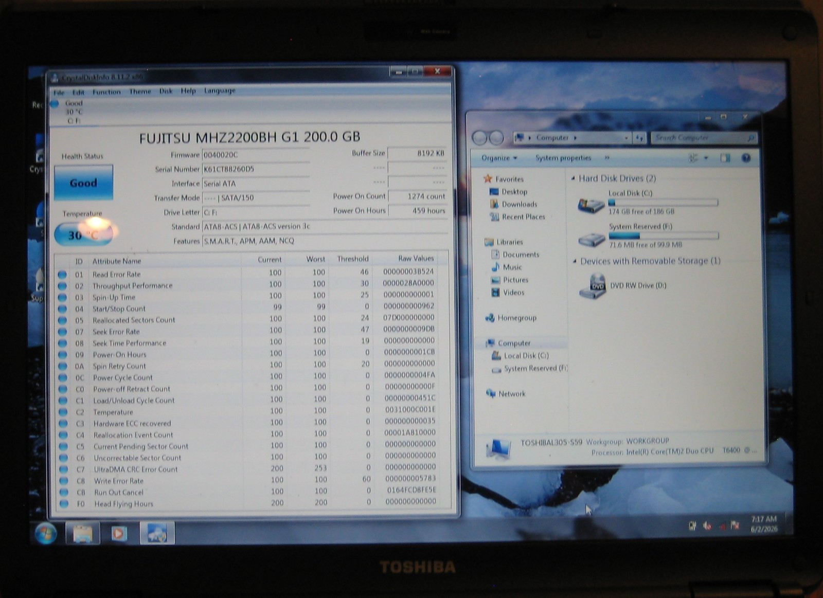Screen dimensions: 823x598
Task: Open the Organize dropdown in Explorer
Action: (x=499, y=158)
